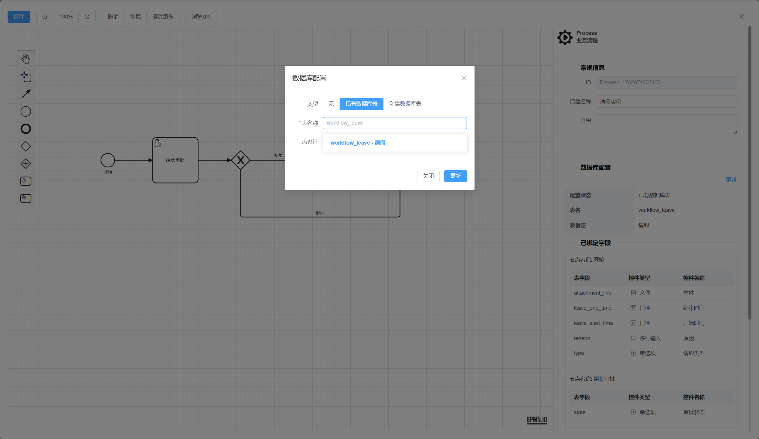This screenshot has width=759, height=439.
Task: Zoom out with the minus magnifier
Action: 45,17
